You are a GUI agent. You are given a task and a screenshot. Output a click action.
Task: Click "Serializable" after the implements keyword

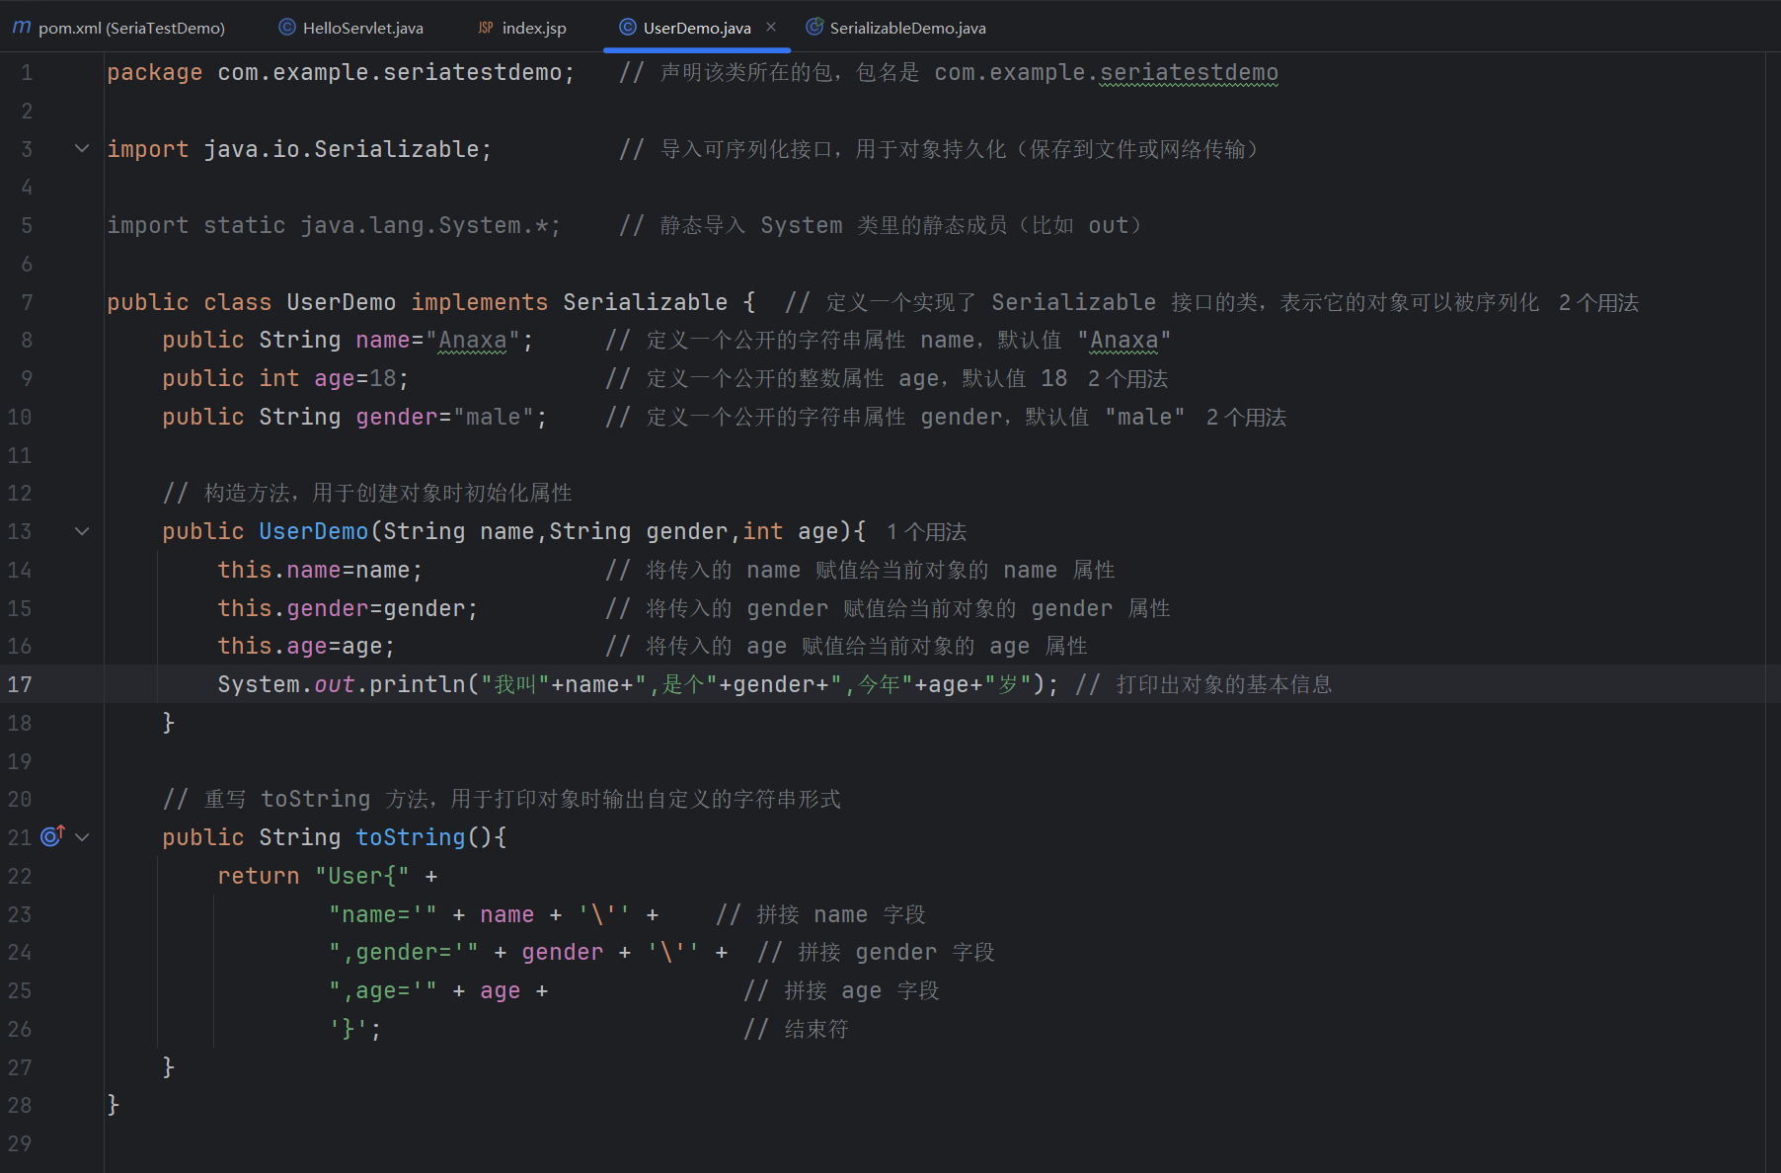(645, 302)
